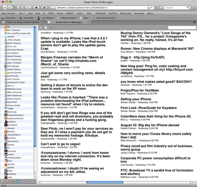Screen dimensions: 197x187
Task: Click the TwitThis bookmarklet
Action: pos(113,13)
